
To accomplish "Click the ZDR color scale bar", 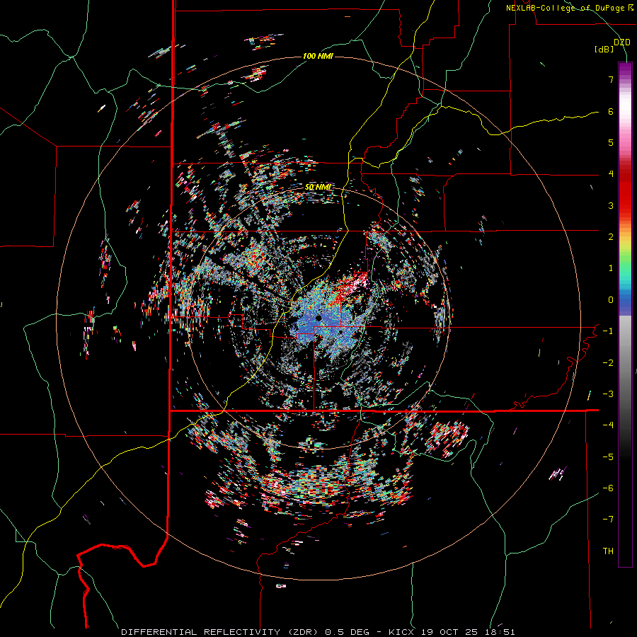I will tap(625, 314).
